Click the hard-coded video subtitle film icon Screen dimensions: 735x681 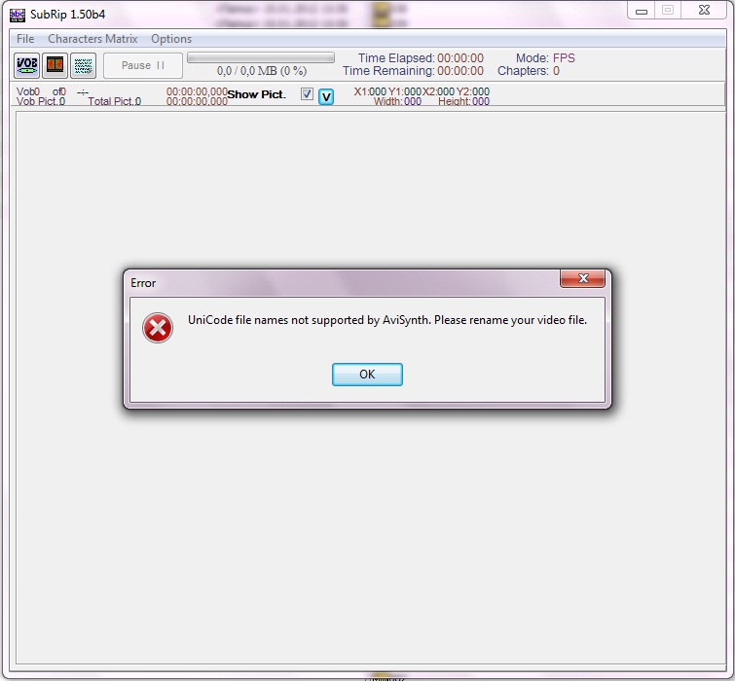click(x=55, y=65)
